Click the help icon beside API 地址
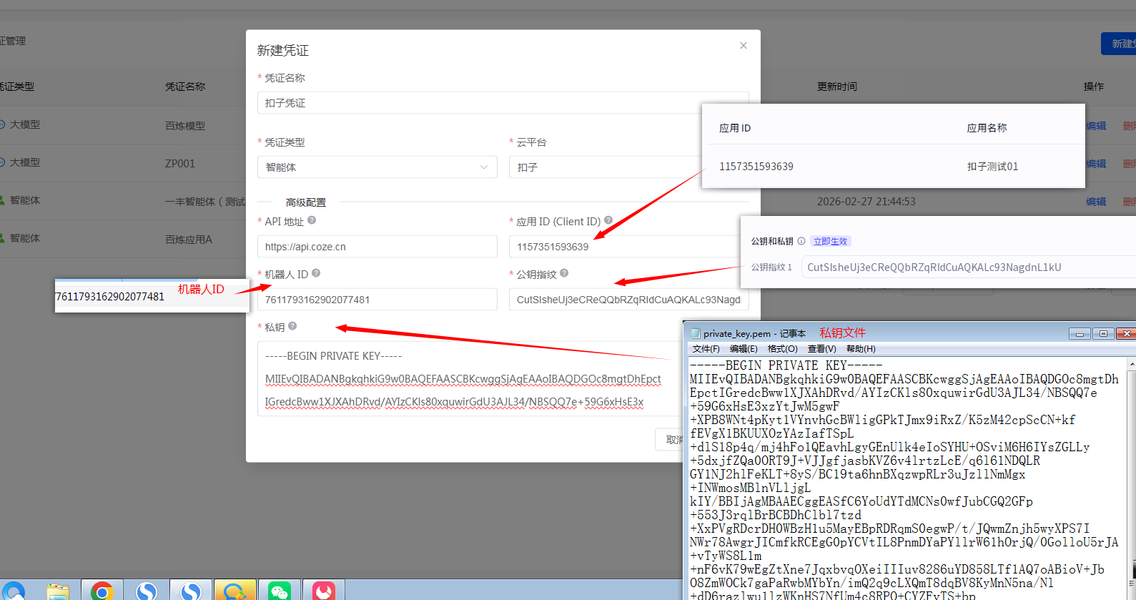The width and height of the screenshot is (1136, 600). (x=312, y=221)
